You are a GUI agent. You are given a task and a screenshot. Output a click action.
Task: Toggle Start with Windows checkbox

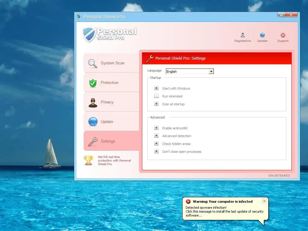(x=156, y=88)
